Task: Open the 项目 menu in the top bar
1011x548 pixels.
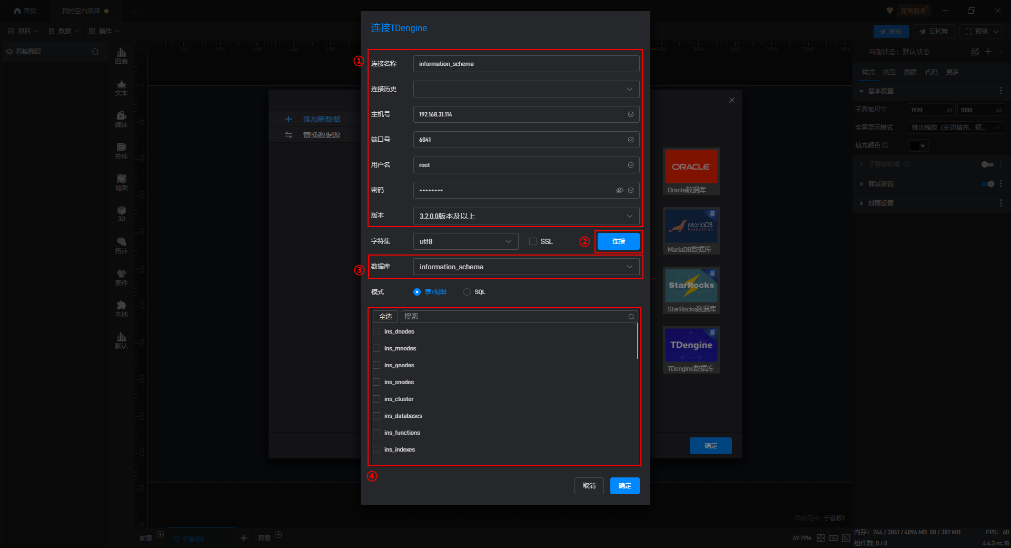Action: coord(24,31)
